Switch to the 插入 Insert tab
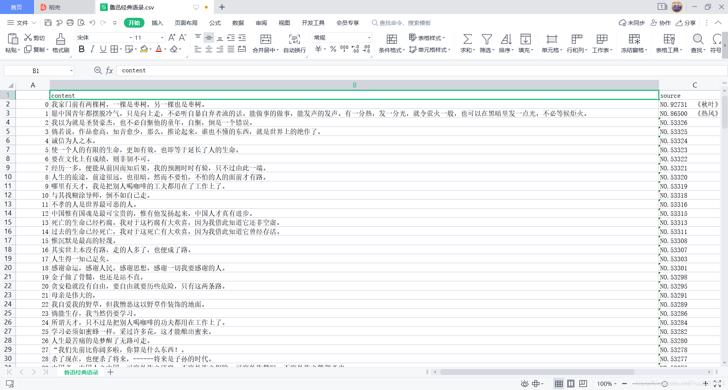Image resolution: width=728 pixels, height=390 pixels. point(157,23)
